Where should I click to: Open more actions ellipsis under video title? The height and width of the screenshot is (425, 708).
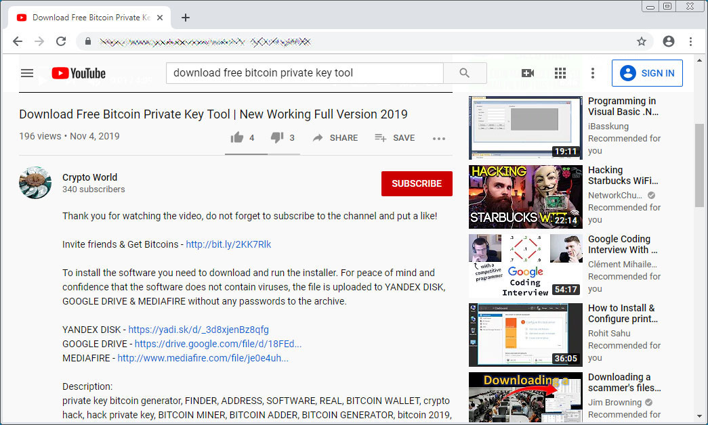(x=439, y=139)
